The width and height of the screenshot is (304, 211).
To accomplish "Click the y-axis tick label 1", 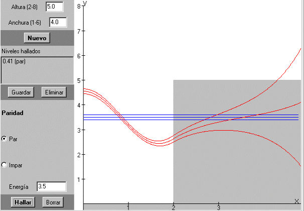I will point(79,179).
